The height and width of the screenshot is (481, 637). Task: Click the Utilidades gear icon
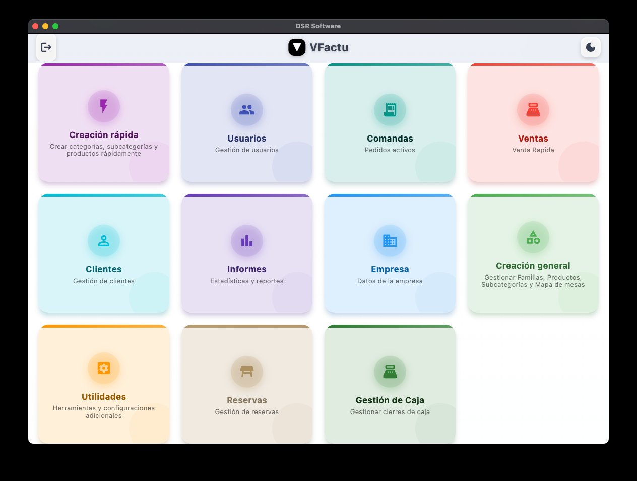click(x=103, y=368)
